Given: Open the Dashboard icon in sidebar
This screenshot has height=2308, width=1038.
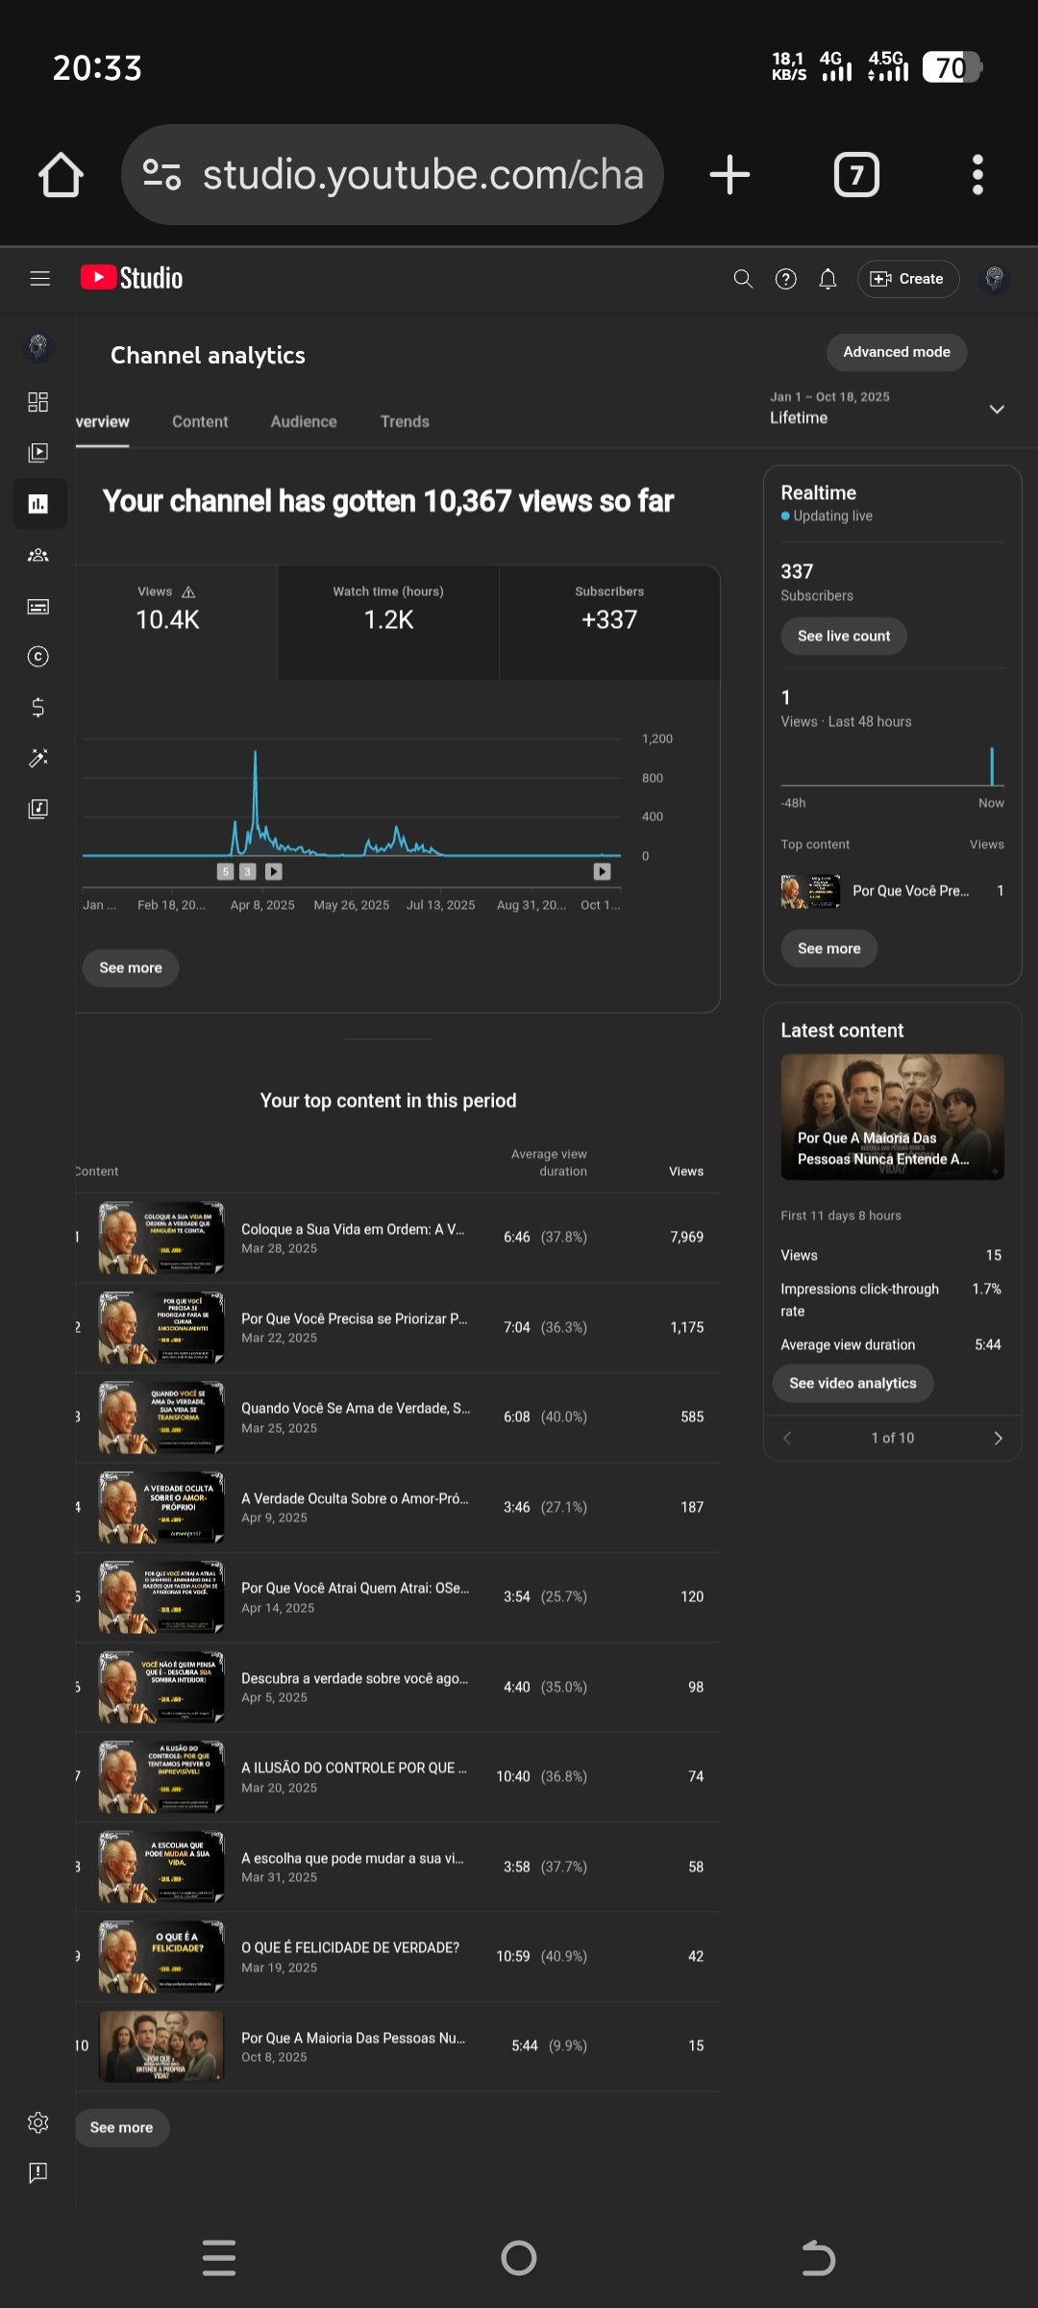Looking at the screenshot, I should [38, 402].
